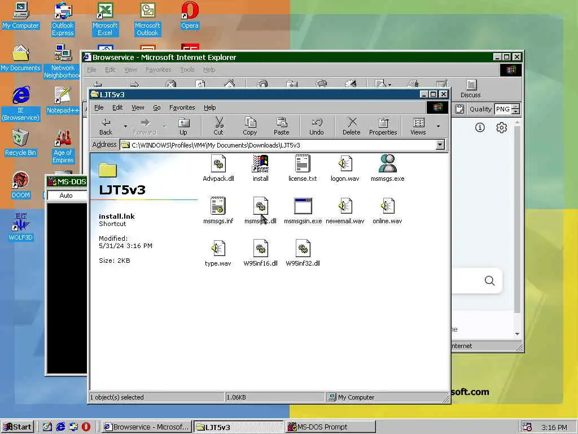Click the Internet Explorer vertical scrollbar
Image resolution: width=578 pixels, height=434 pixels.
click(517, 220)
